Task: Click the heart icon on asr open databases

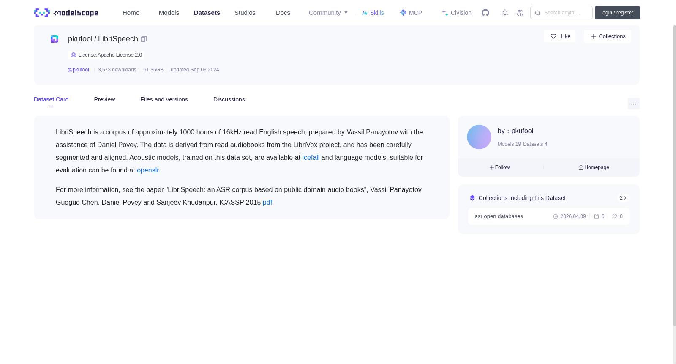Action: [615, 216]
